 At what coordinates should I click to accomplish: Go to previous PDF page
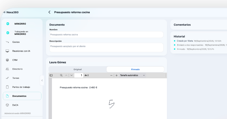click(x=66, y=75)
